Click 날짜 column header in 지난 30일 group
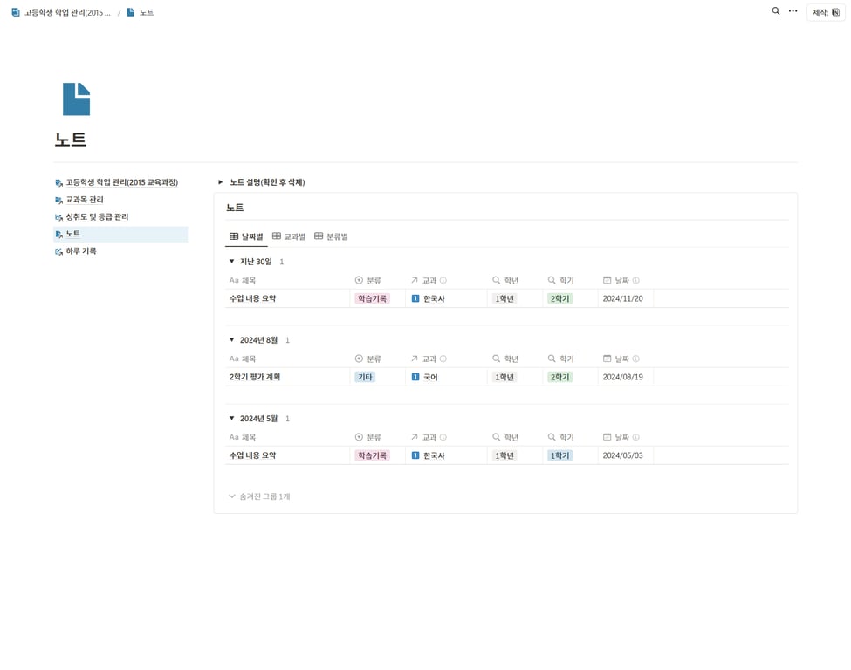This screenshot has width=851, height=670. pos(621,281)
